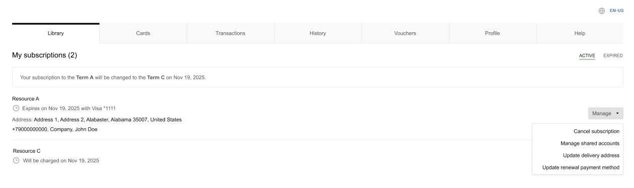Switch to the Vouchers tab

(x=405, y=33)
